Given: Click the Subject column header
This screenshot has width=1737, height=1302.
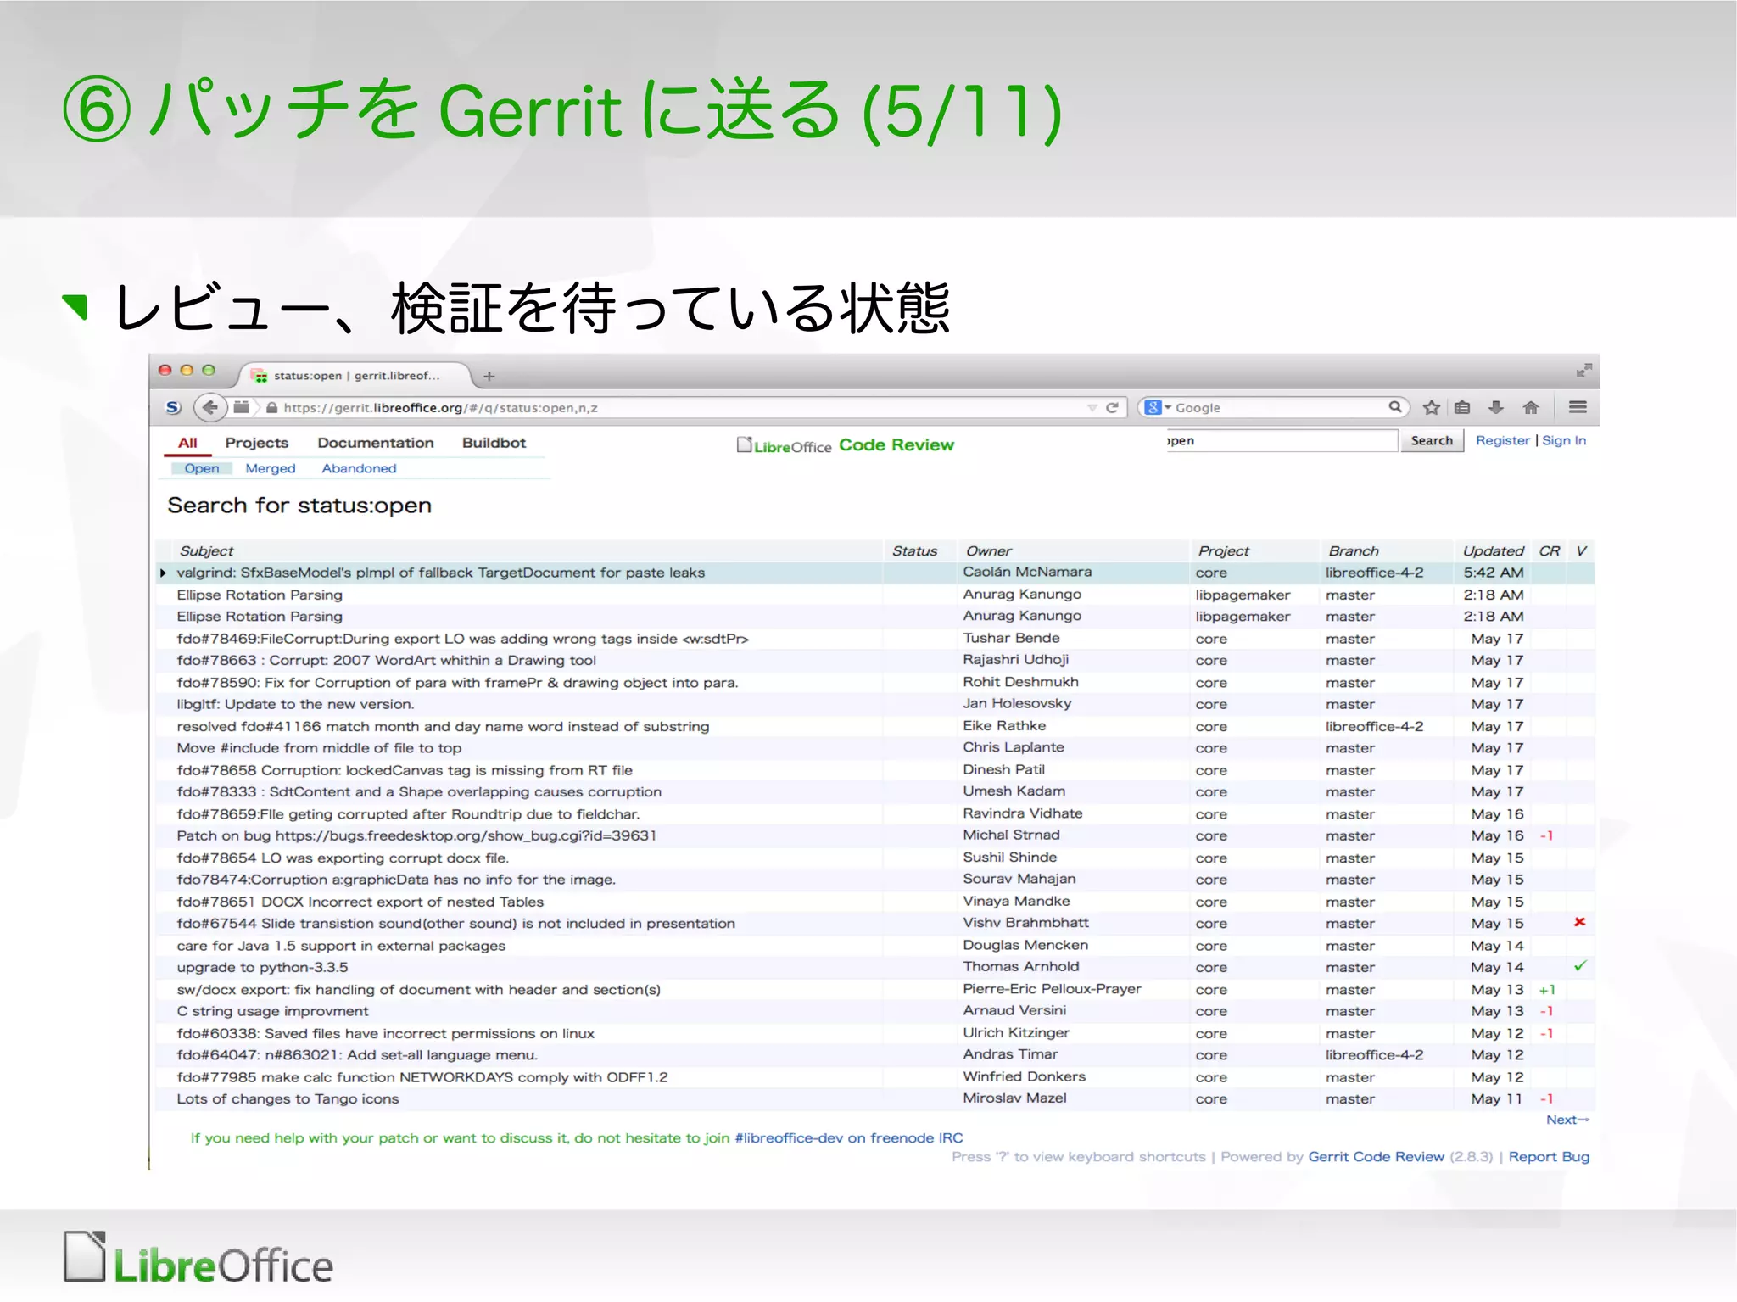Looking at the screenshot, I should pos(206,551).
